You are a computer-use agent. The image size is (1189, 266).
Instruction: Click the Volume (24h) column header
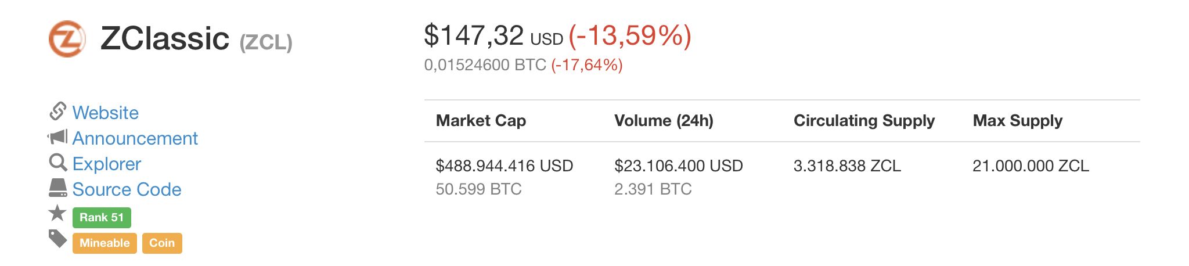pos(664,120)
